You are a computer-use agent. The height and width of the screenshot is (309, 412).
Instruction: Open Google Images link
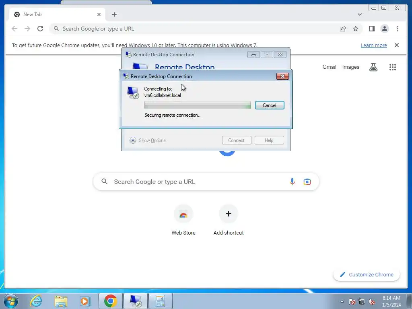point(350,67)
